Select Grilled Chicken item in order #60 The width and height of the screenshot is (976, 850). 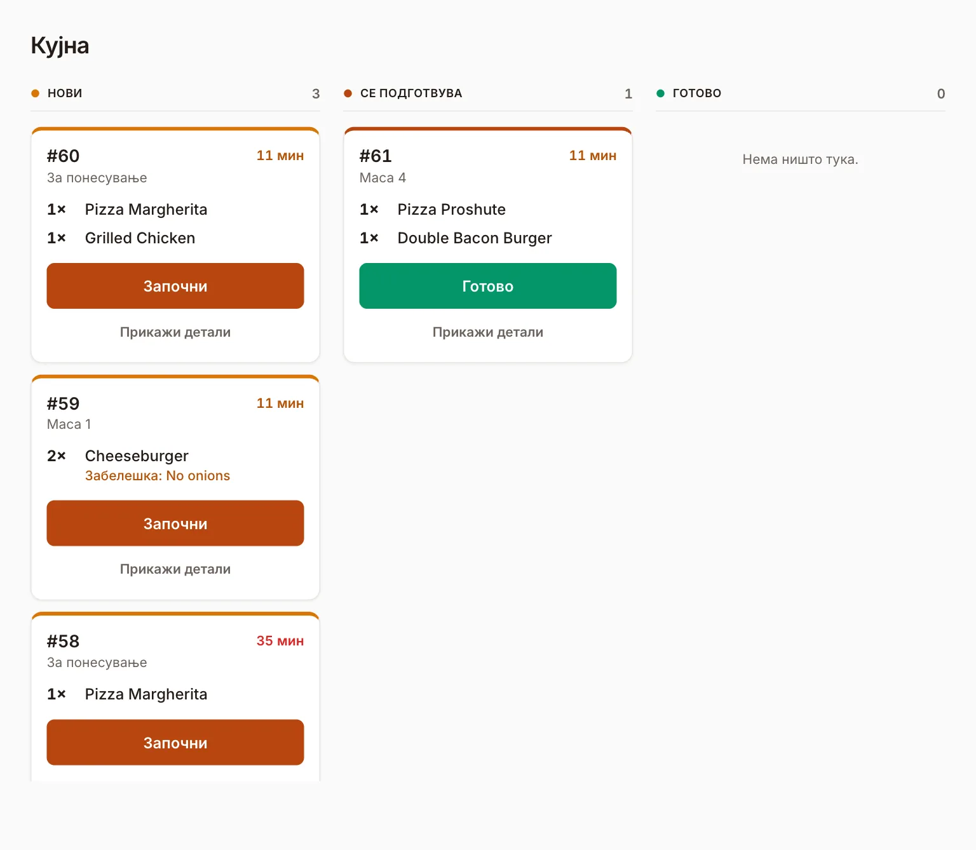tap(140, 238)
